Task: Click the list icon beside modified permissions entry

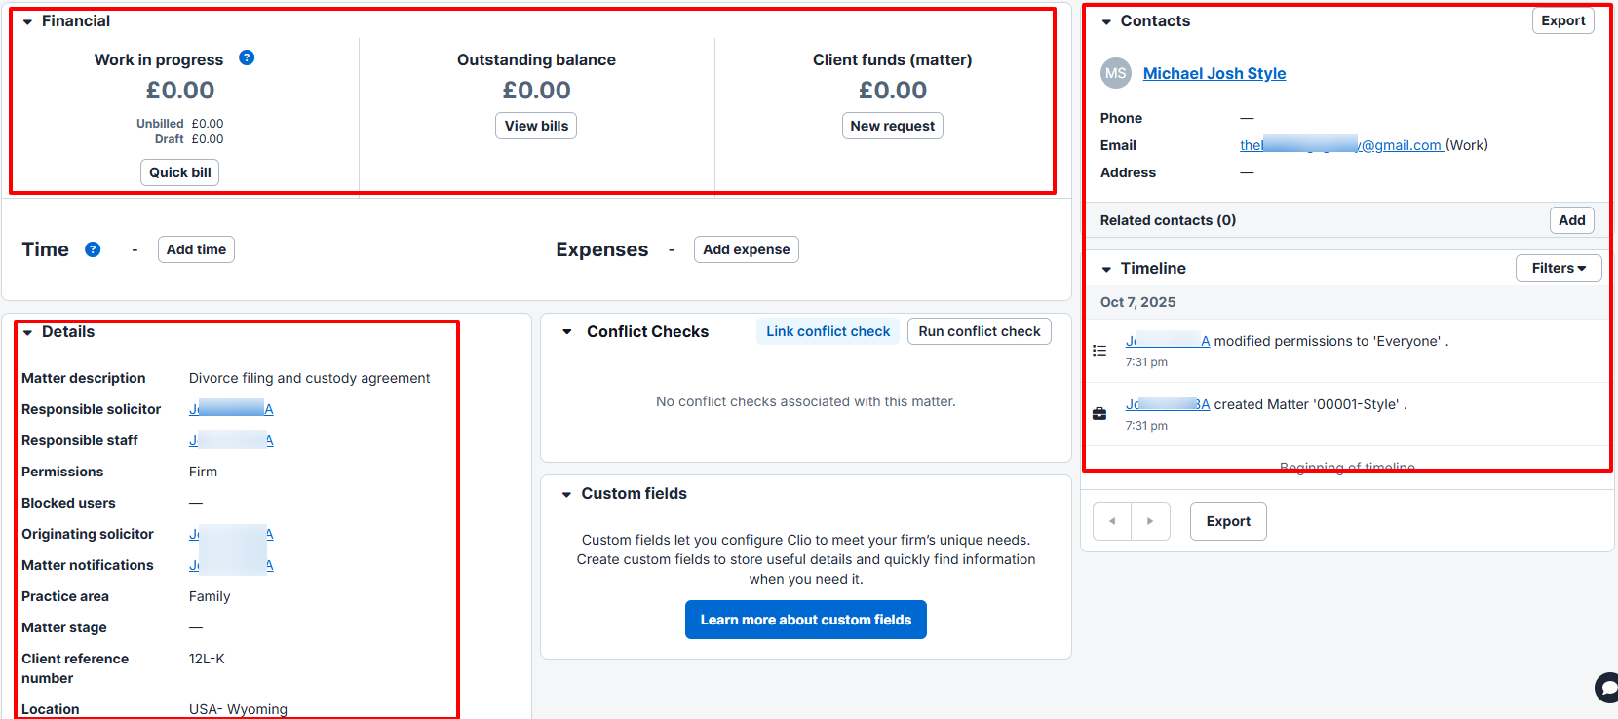Action: click(x=1099, y=351)
